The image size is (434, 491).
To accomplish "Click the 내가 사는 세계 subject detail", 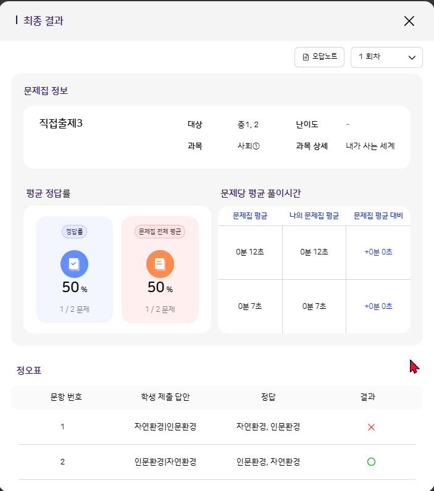I will point(370,146).
